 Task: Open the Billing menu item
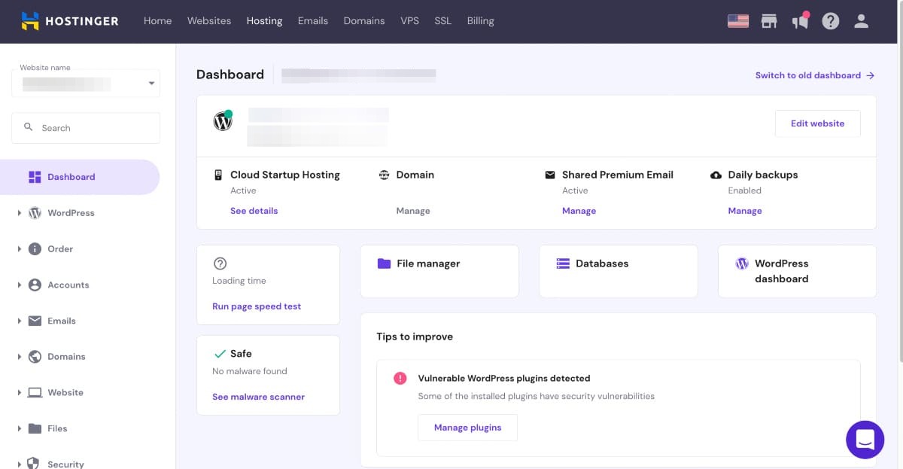(x=480, y=21)
